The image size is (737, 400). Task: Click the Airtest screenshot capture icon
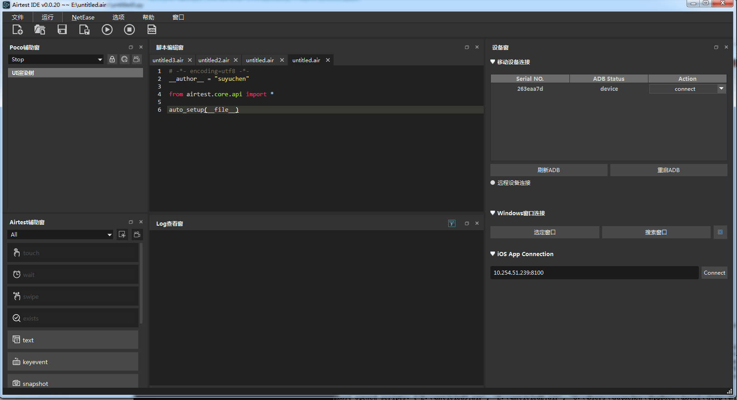pyautogui.click(x=122, y=235)
